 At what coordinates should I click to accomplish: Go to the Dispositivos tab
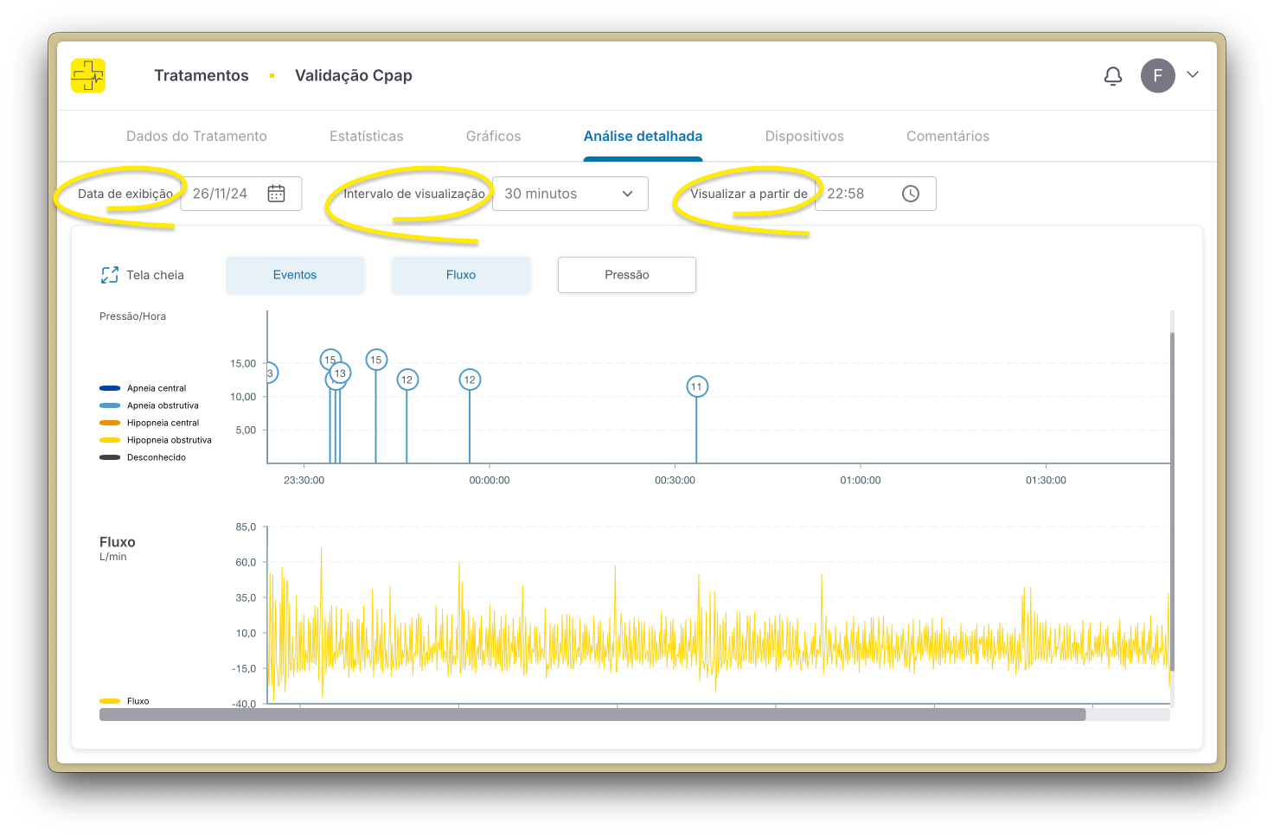click(x=804, y=137)
